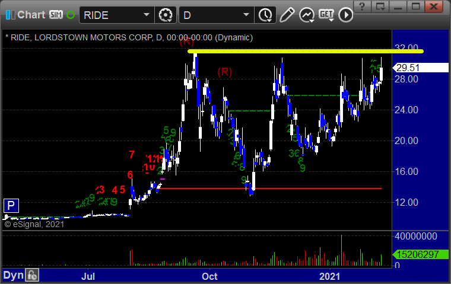Screen dimensions: 451x284
Task: Click the 29.51 current price label
Action: 421,68
